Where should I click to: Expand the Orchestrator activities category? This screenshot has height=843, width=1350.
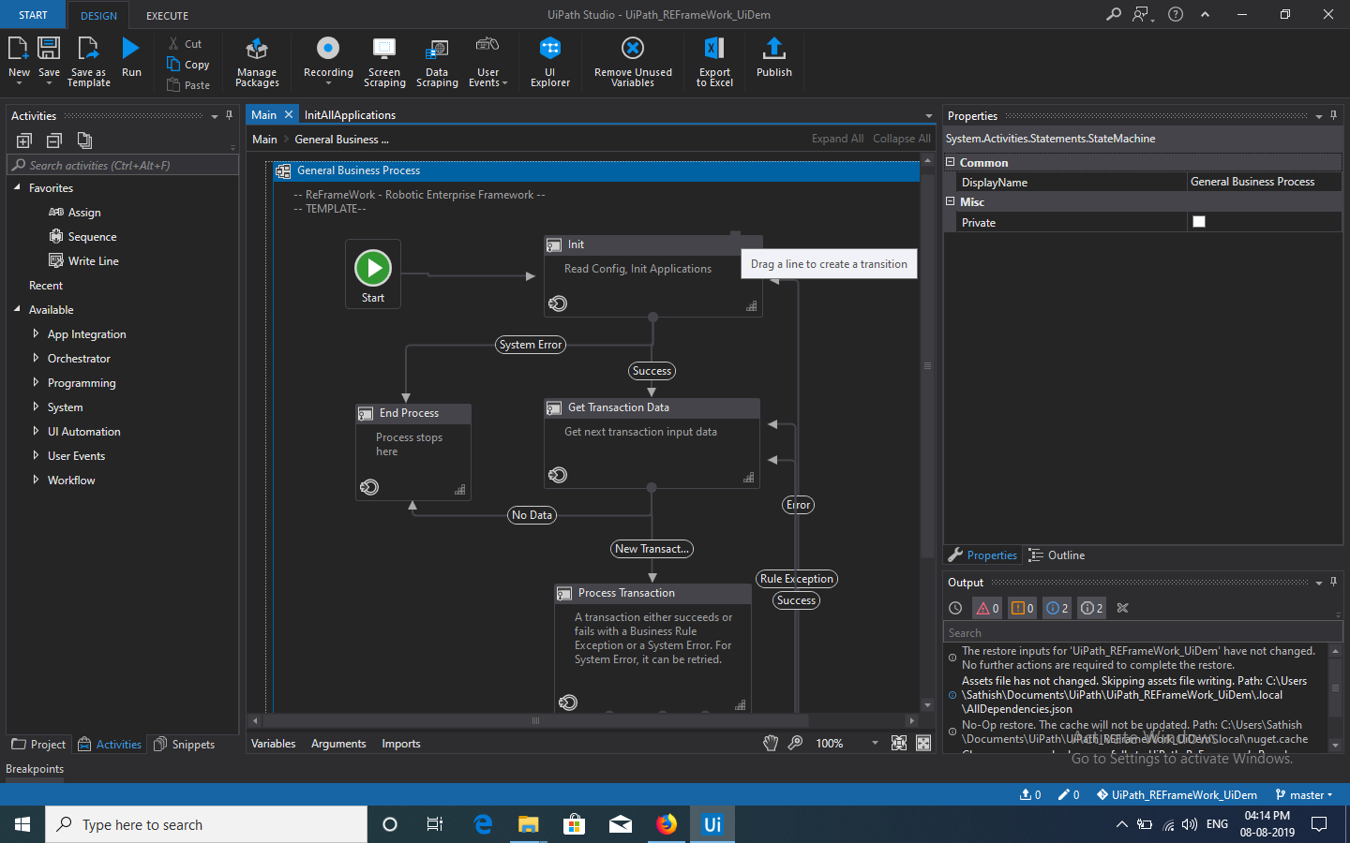[x=36, y=358]
